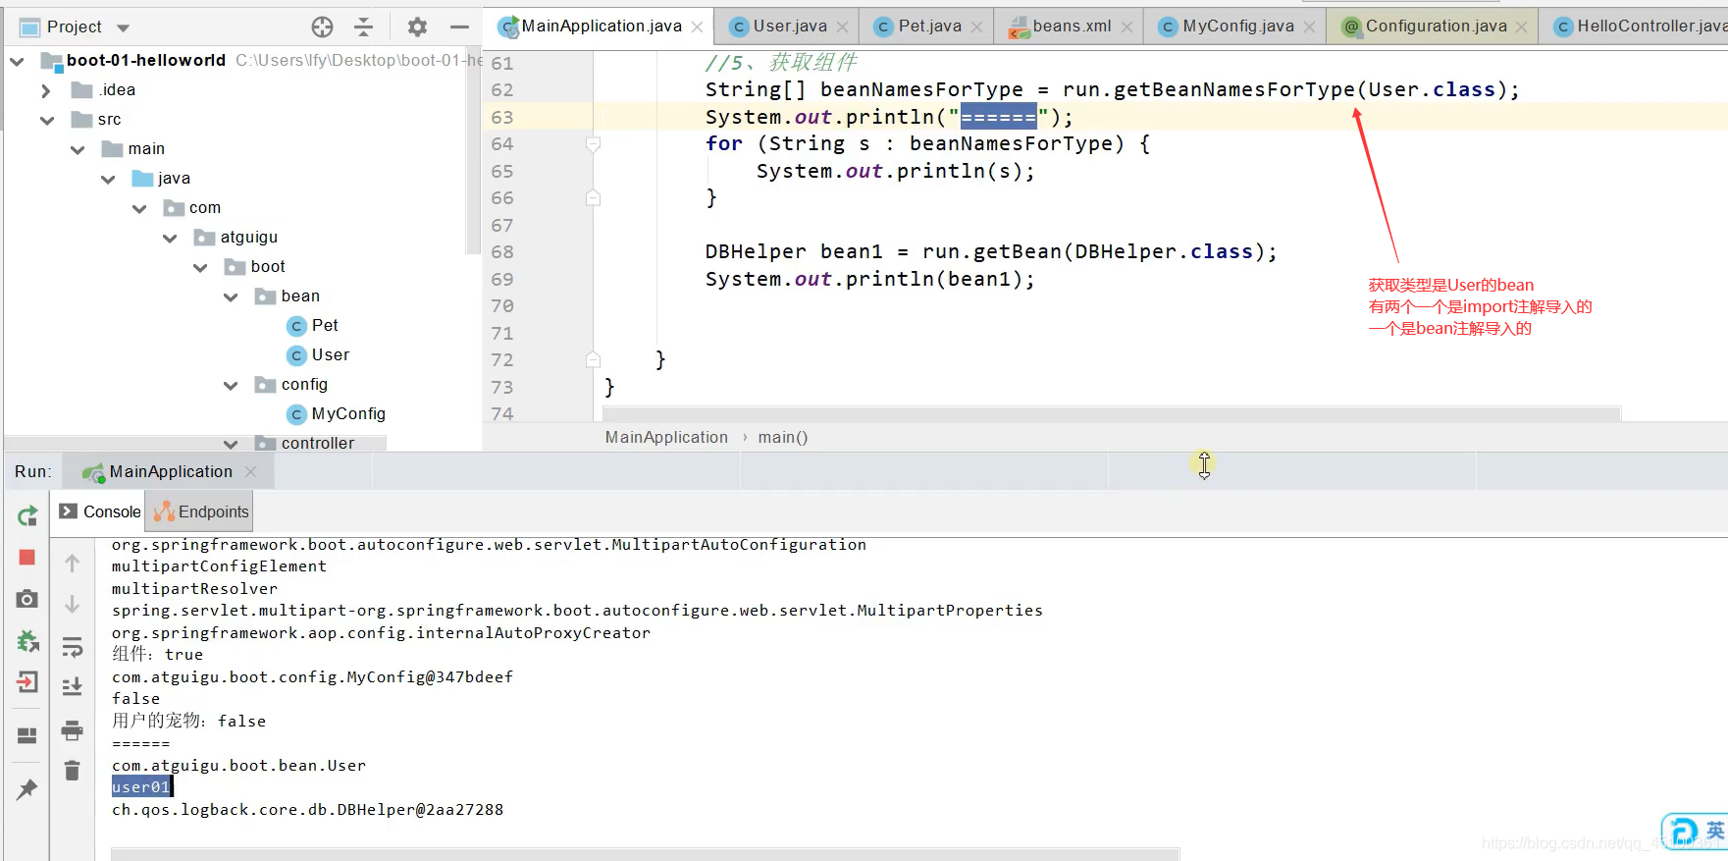Click the down arrow in console toolbar
The width and height of the screenshot is (1728, 861).
pyautogui.click(x=72, y=604)
